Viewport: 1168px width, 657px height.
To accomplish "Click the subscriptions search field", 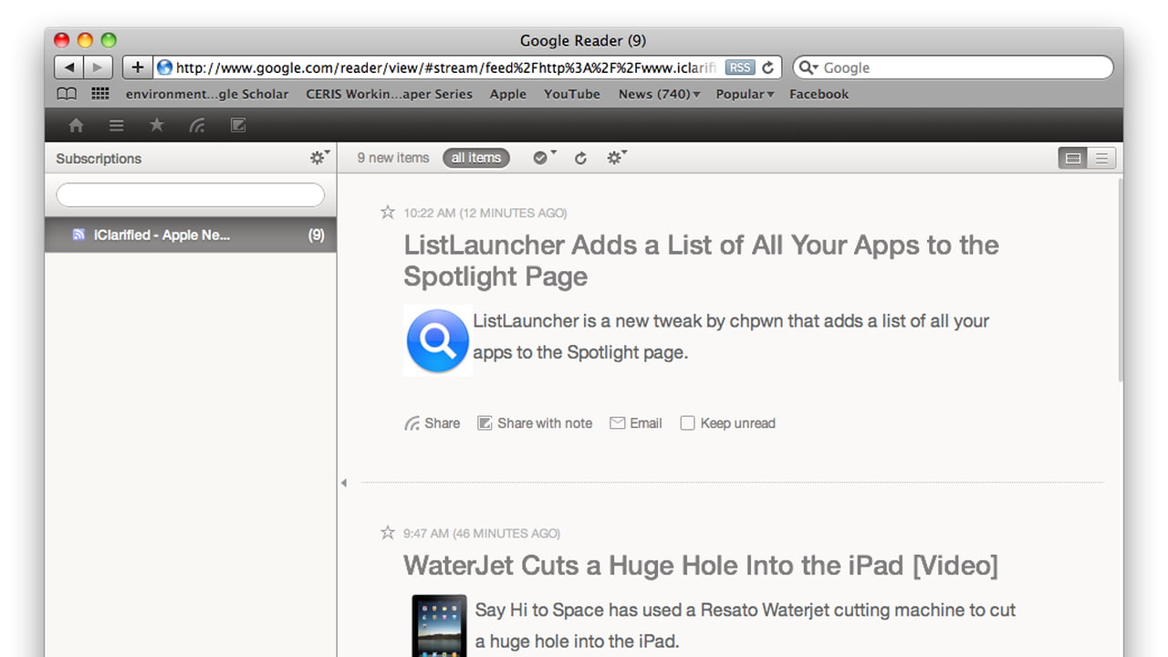I will 191,194.
